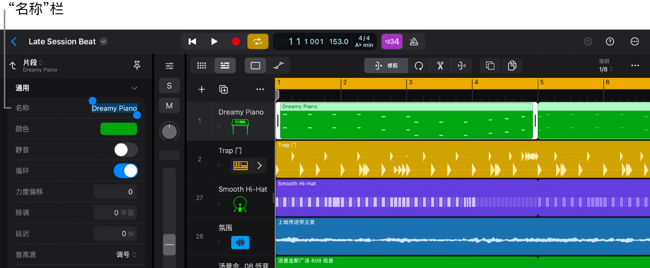Viewport: 650px width, 268px height.
Task: Select the 修剪 trim tool
Action: 386,65
